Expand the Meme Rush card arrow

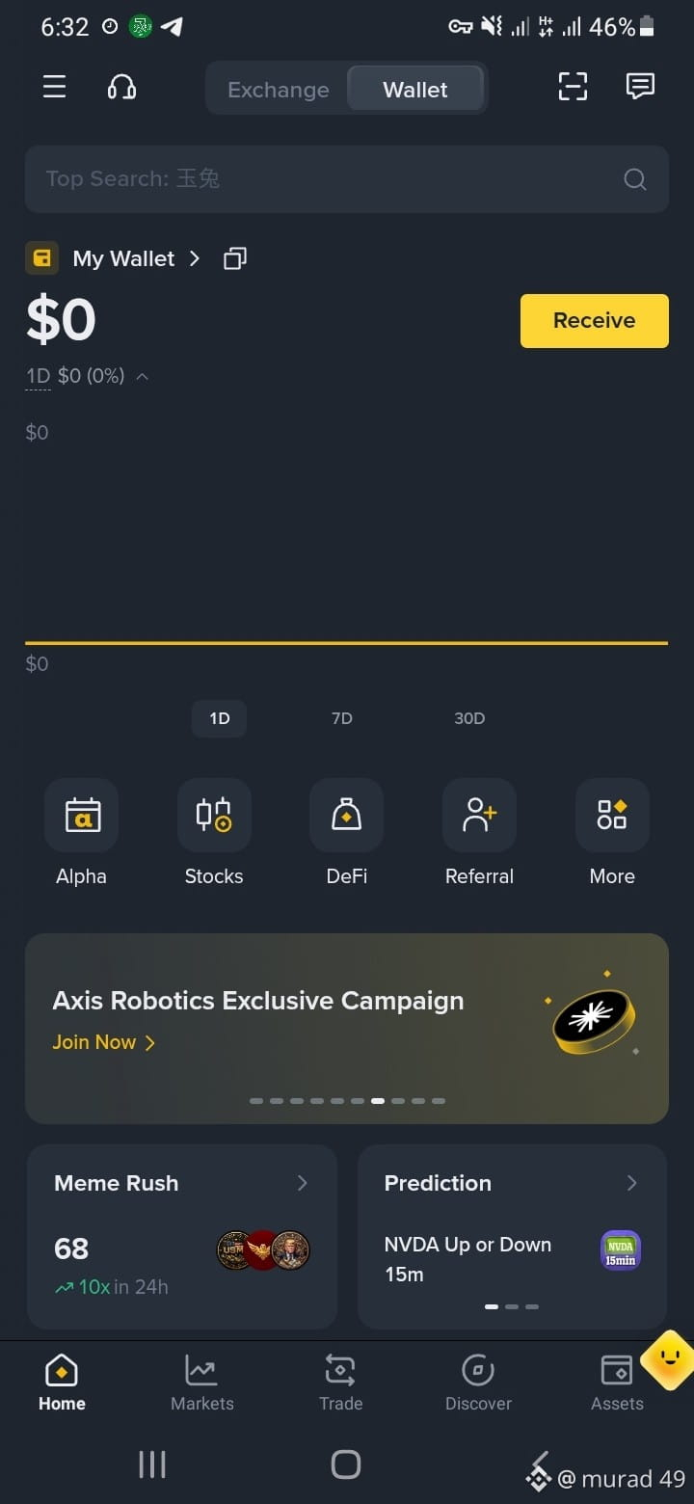pos(302,1183)
